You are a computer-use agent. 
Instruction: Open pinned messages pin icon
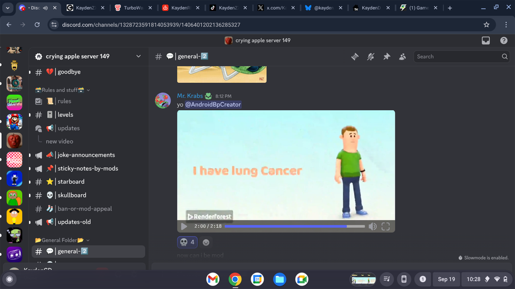coord(387,57)
